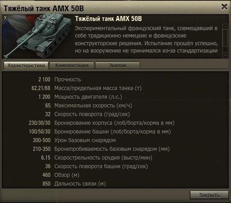
Task: Click the Дальность связи row
Action: (x=74, y=184)
